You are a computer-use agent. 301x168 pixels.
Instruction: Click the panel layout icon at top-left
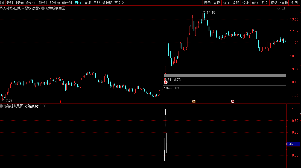point(2,3)
